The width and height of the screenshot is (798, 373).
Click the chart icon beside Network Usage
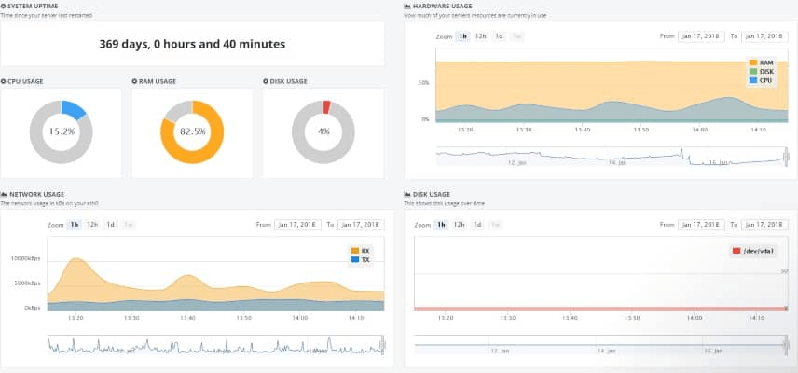click(4, 194)
